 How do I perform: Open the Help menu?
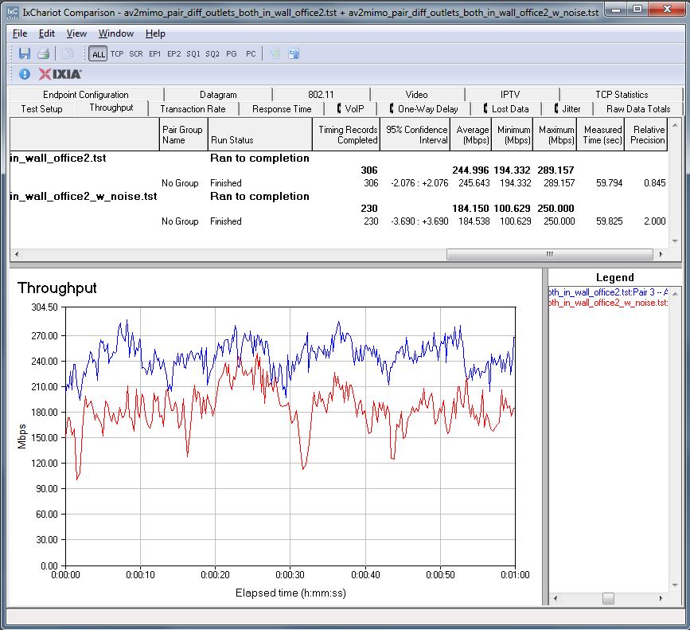(155, 33)
